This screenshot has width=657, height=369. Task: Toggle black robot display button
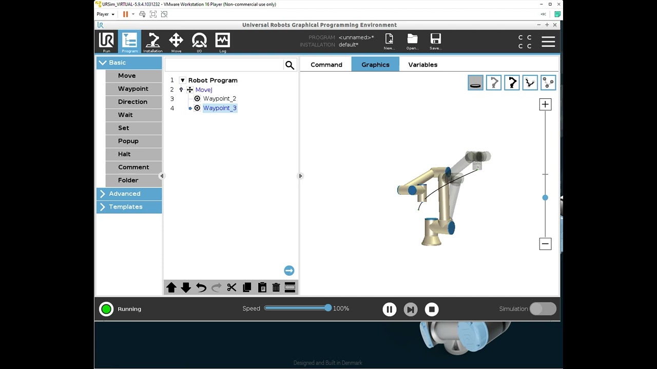pos(512,83)
